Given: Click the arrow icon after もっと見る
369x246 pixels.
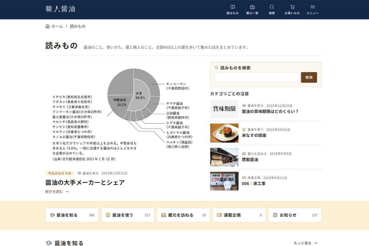Looking at the screenshot, I should point(315,243).
